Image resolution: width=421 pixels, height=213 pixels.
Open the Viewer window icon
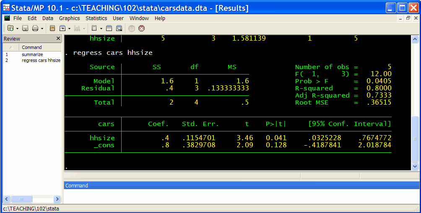(62, 28)
